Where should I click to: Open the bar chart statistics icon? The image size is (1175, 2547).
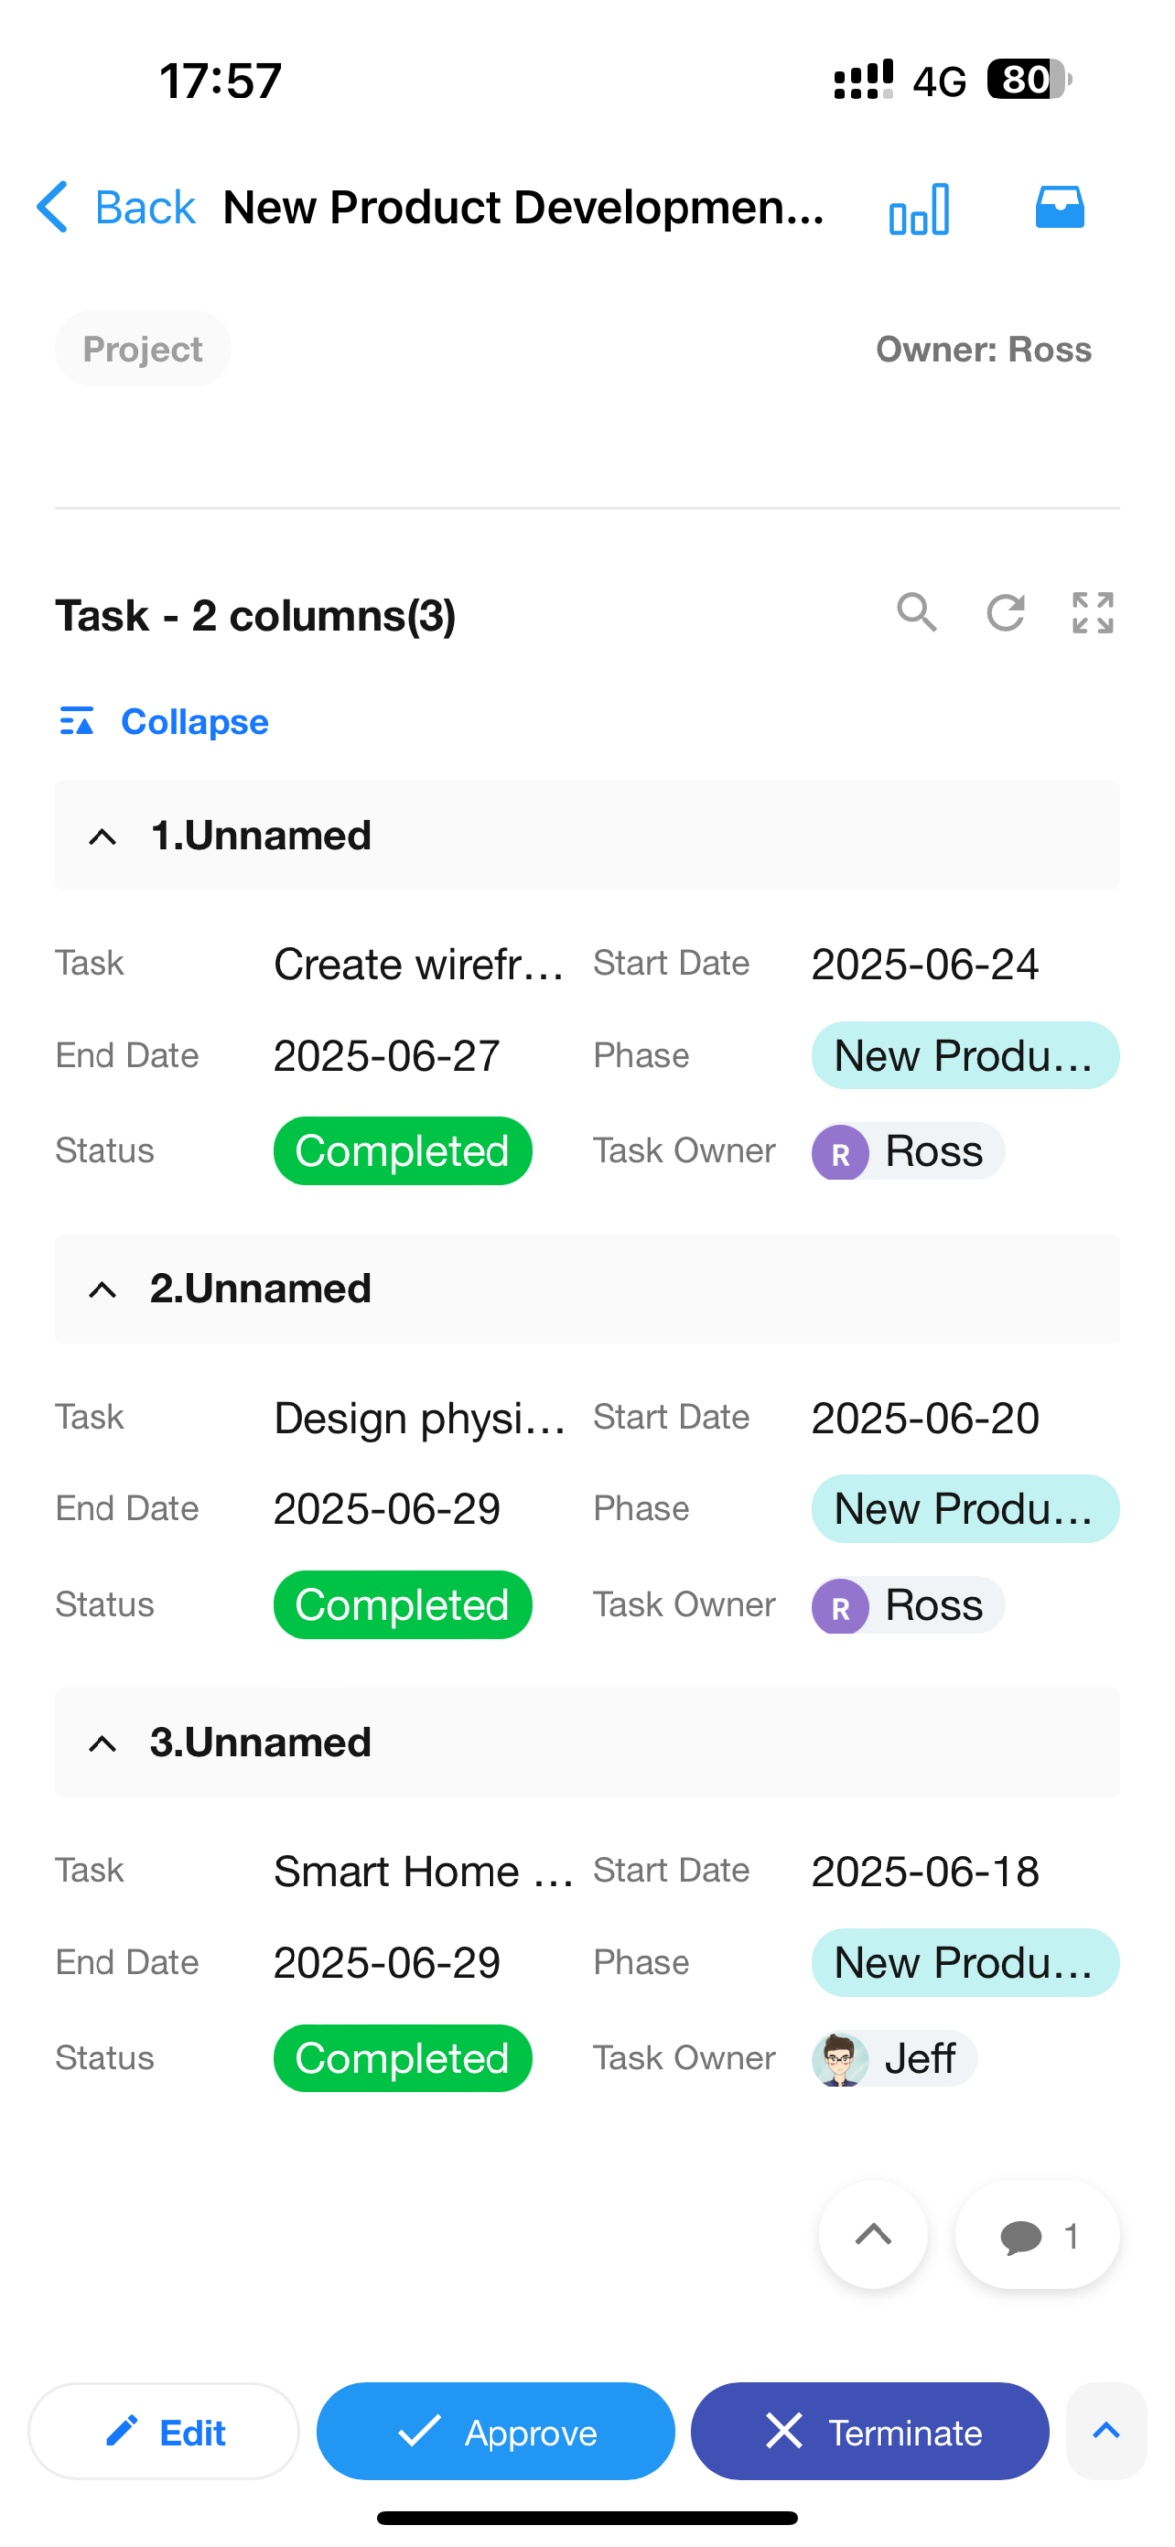click(x=918, y=209)
